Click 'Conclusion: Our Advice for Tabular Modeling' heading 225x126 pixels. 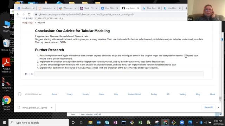click(72, 31)
